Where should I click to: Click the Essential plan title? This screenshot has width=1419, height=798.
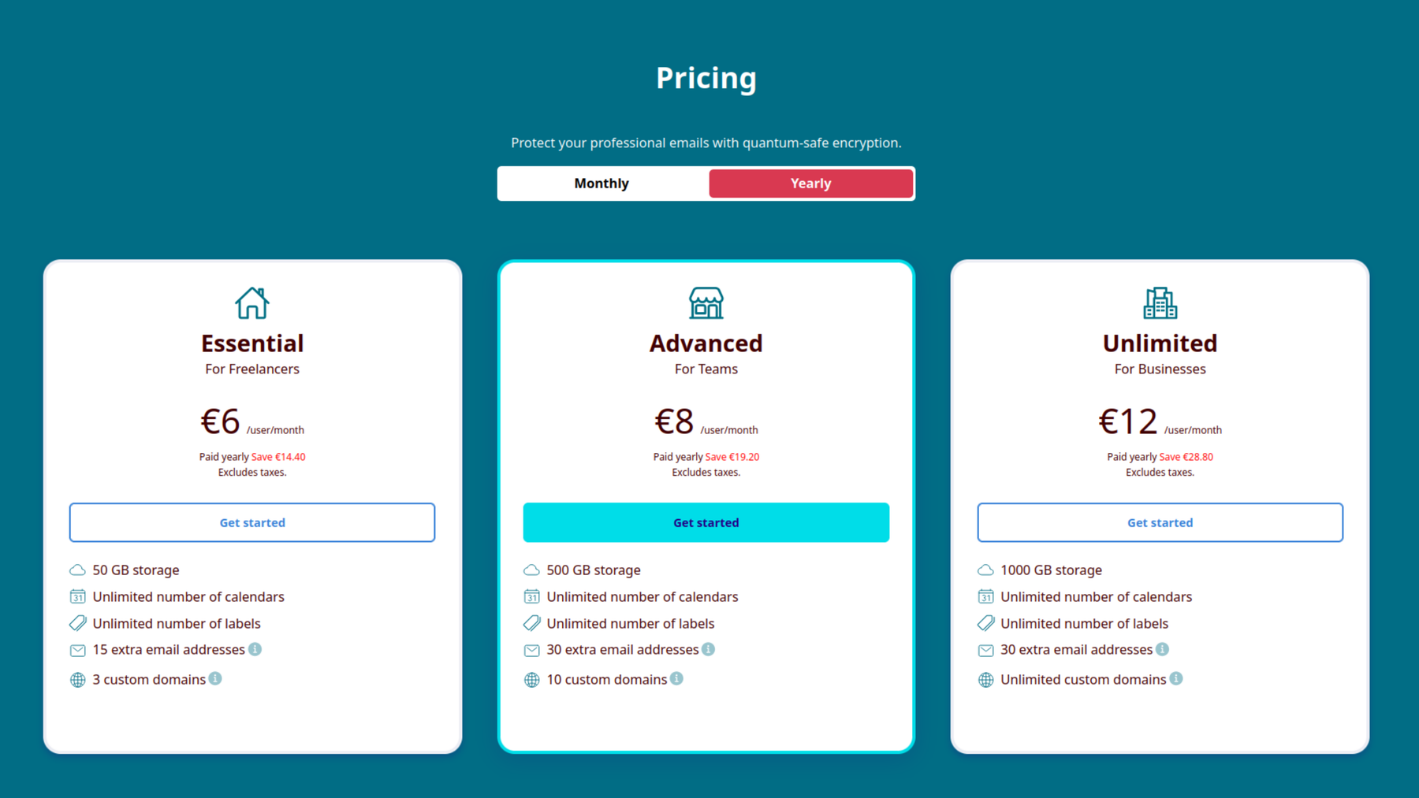(252, 343)
